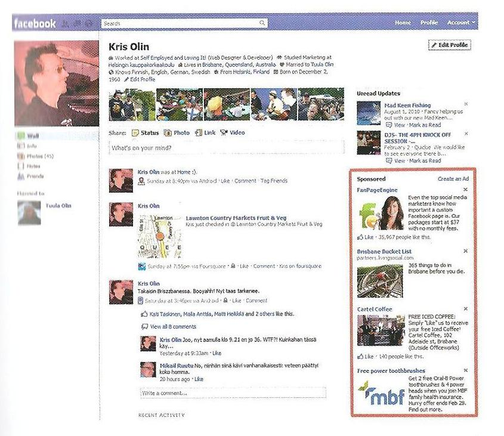
Task: Click the search magnifier icon
Action: click(x=262, y=23)
